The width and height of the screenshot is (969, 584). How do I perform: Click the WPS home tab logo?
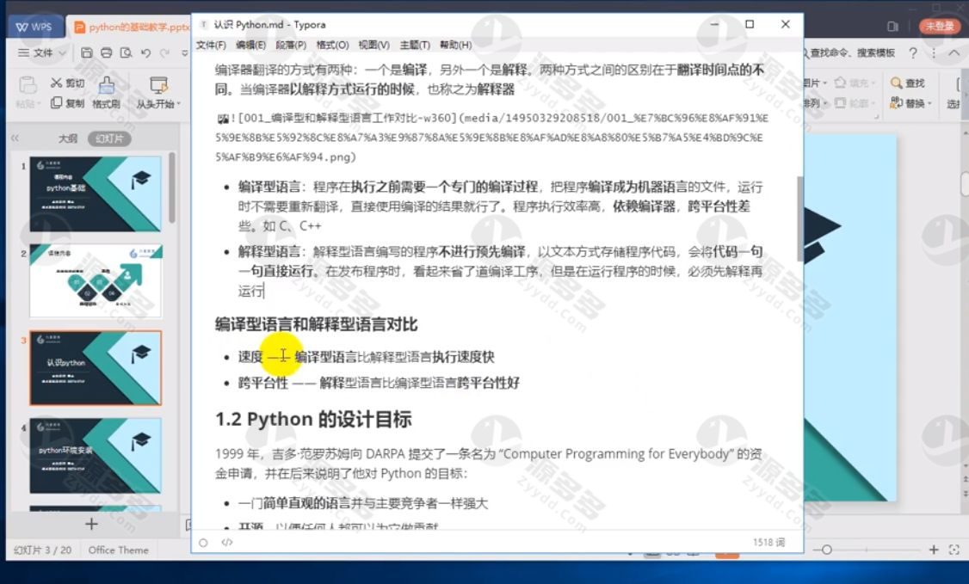34,27
